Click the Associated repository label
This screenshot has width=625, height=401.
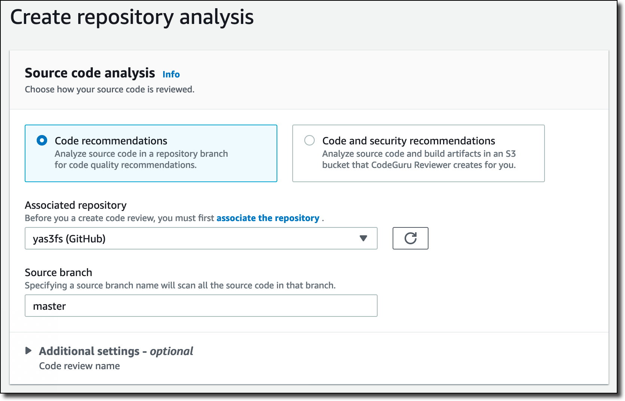[x=76, y=205]
